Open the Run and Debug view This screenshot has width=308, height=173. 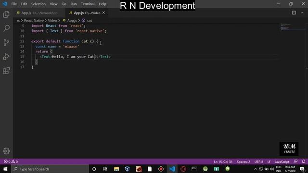pyautogui.click(x=6, y=57)
